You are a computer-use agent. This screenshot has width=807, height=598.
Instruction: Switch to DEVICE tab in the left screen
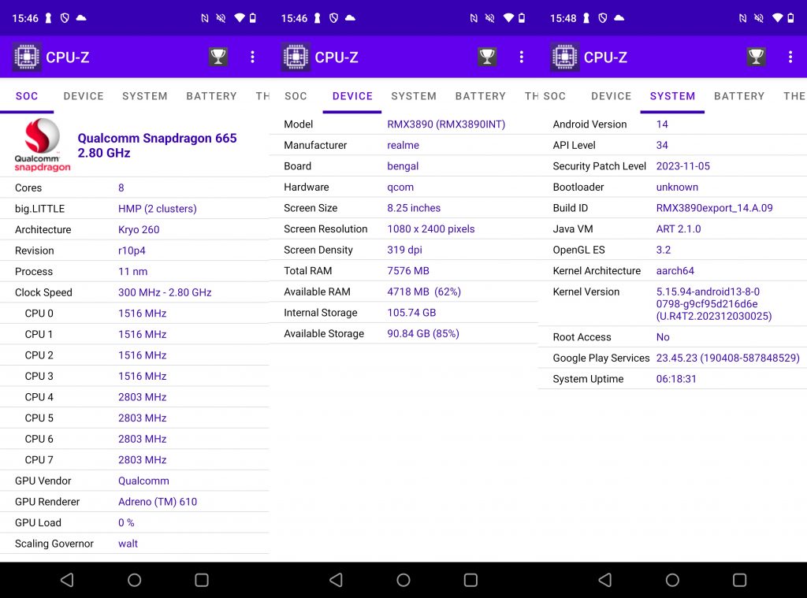click(x=84, y=96)
